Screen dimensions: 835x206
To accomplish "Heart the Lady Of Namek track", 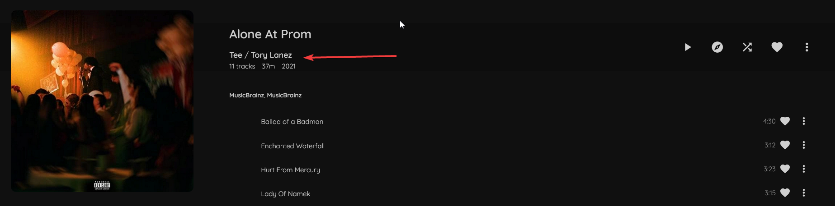I will (785, 193).
